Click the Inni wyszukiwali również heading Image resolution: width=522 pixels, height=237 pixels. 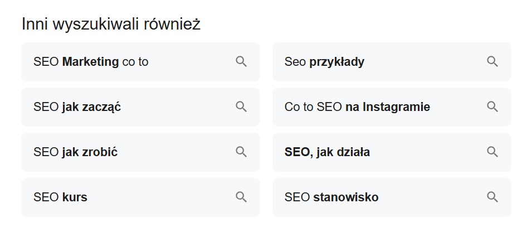click(x=111, y=25)
